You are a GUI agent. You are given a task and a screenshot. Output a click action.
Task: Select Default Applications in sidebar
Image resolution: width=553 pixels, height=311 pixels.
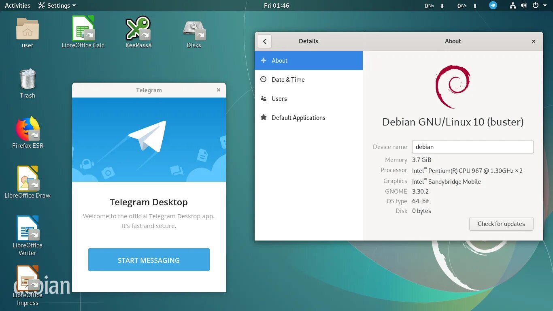(x=308, y=117)
